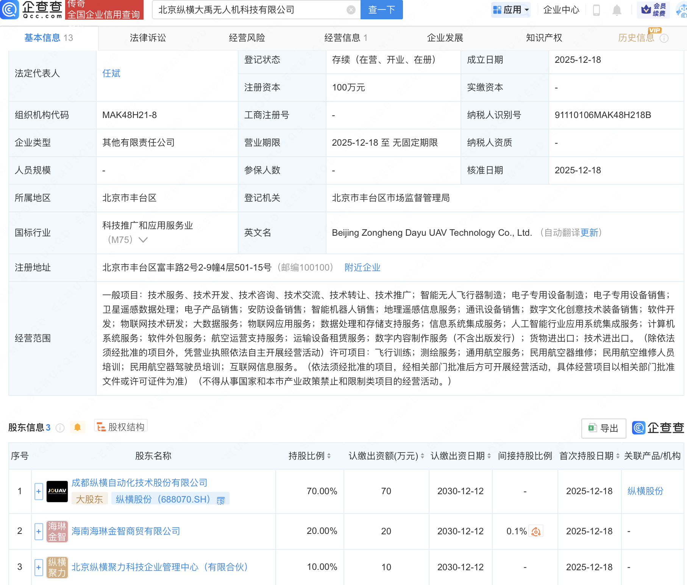Switch to the 法律诉讼 tab
This screenshot has height=585, width=687.
[x=147, y=37]
